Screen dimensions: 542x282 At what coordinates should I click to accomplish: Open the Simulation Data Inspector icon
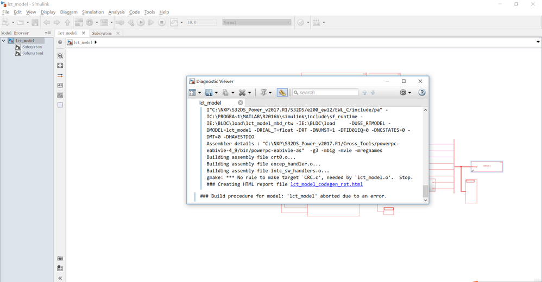coord(174,22)
